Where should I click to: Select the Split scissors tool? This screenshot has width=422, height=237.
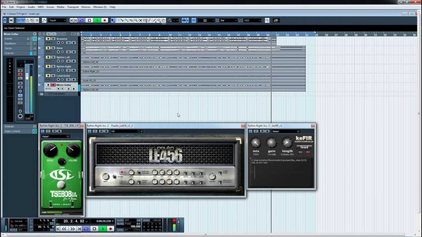122,20
